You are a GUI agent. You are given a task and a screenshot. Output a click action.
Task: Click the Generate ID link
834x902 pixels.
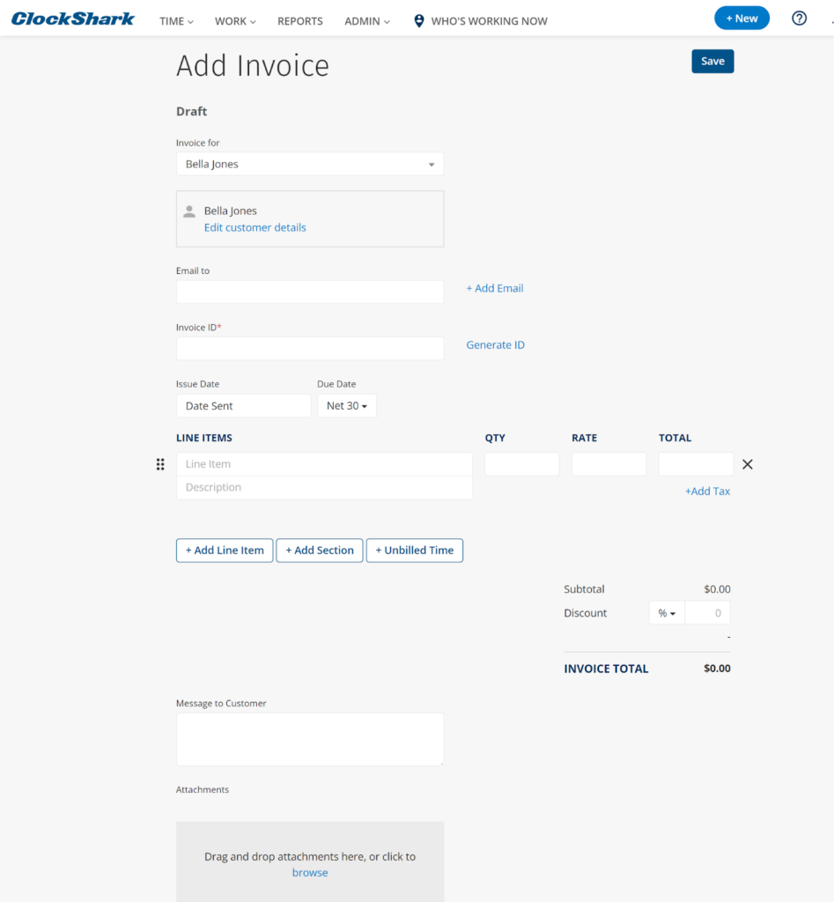point(495,345)
